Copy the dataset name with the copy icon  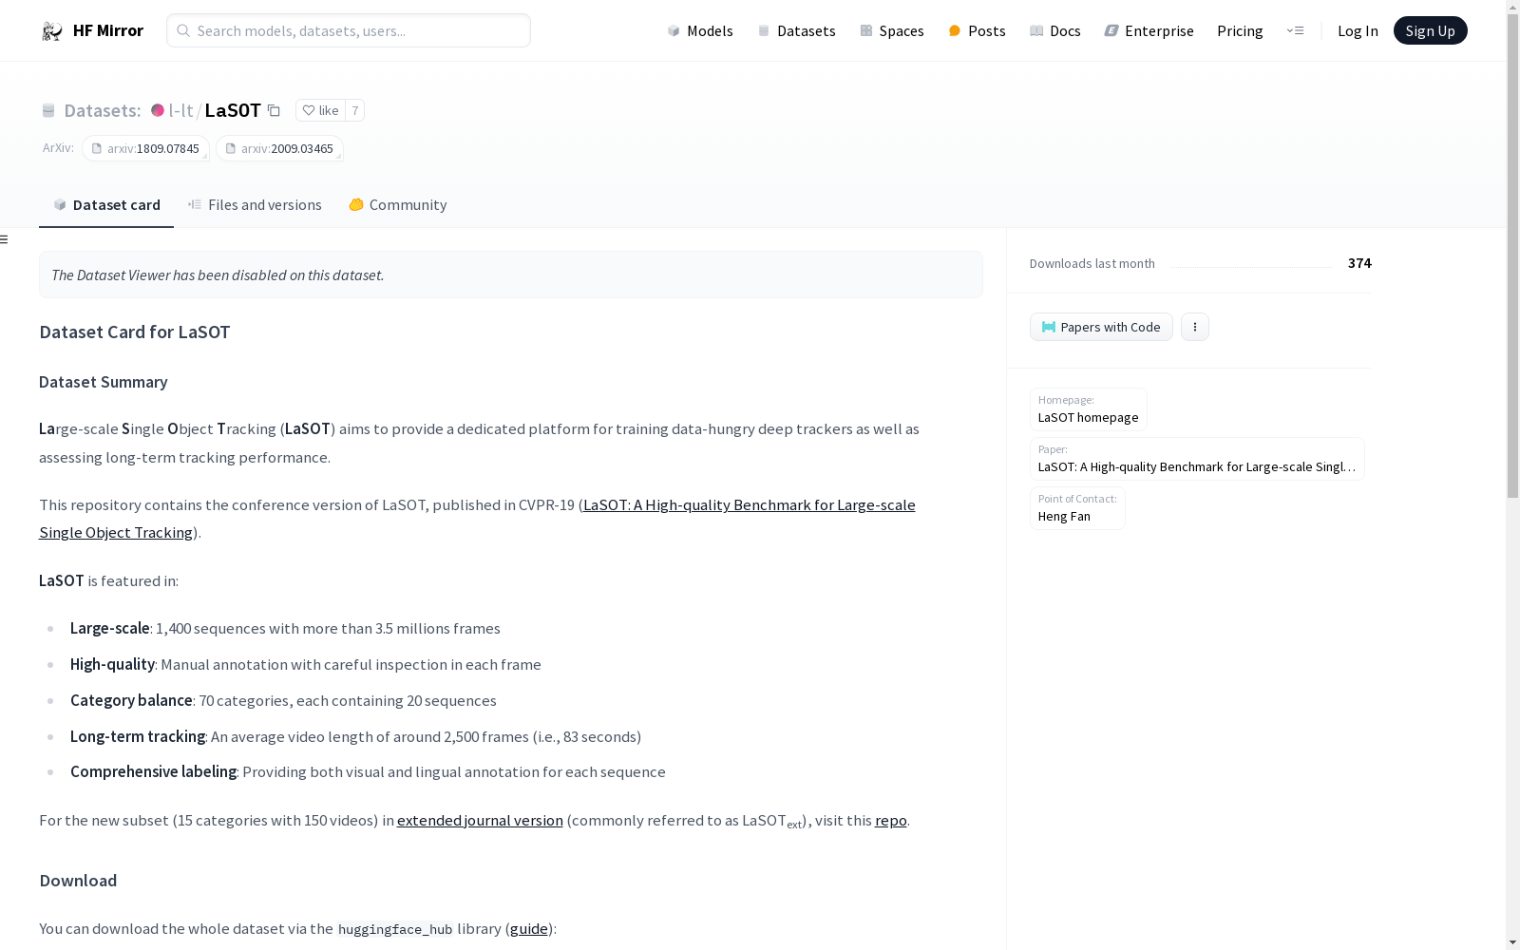pos(274,110)
